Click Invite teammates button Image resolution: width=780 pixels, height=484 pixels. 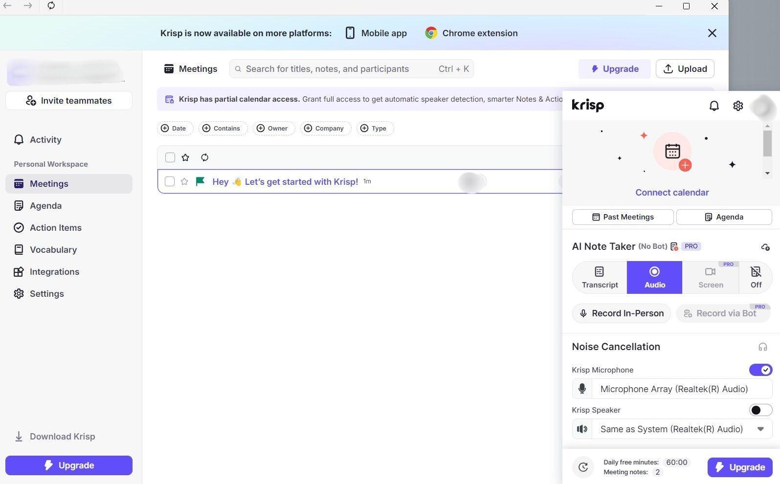point(69,101)
